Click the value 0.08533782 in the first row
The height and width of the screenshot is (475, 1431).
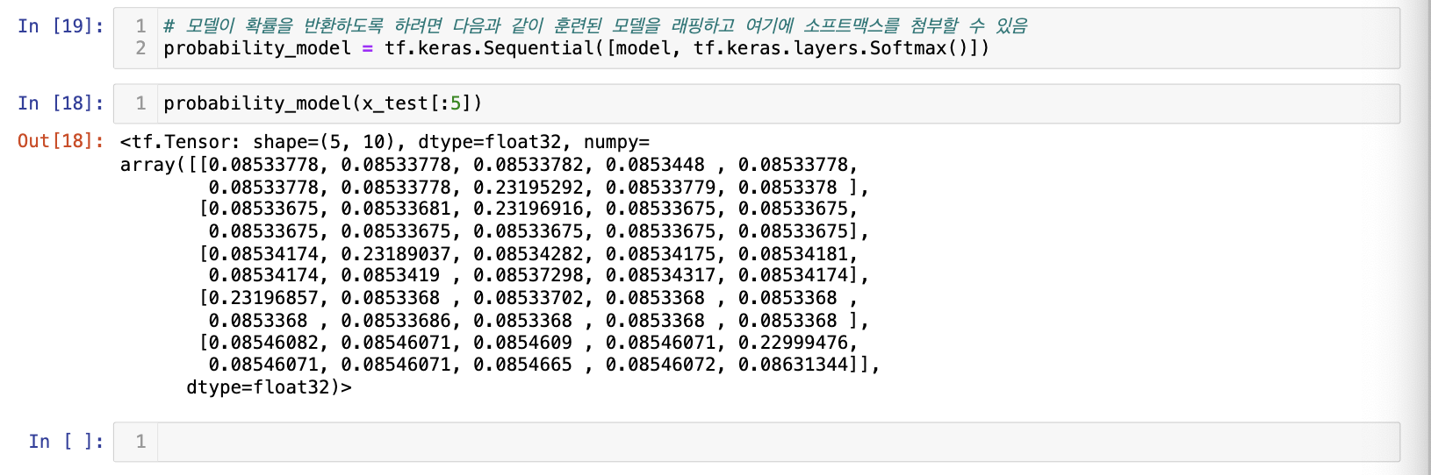(528, 165)
